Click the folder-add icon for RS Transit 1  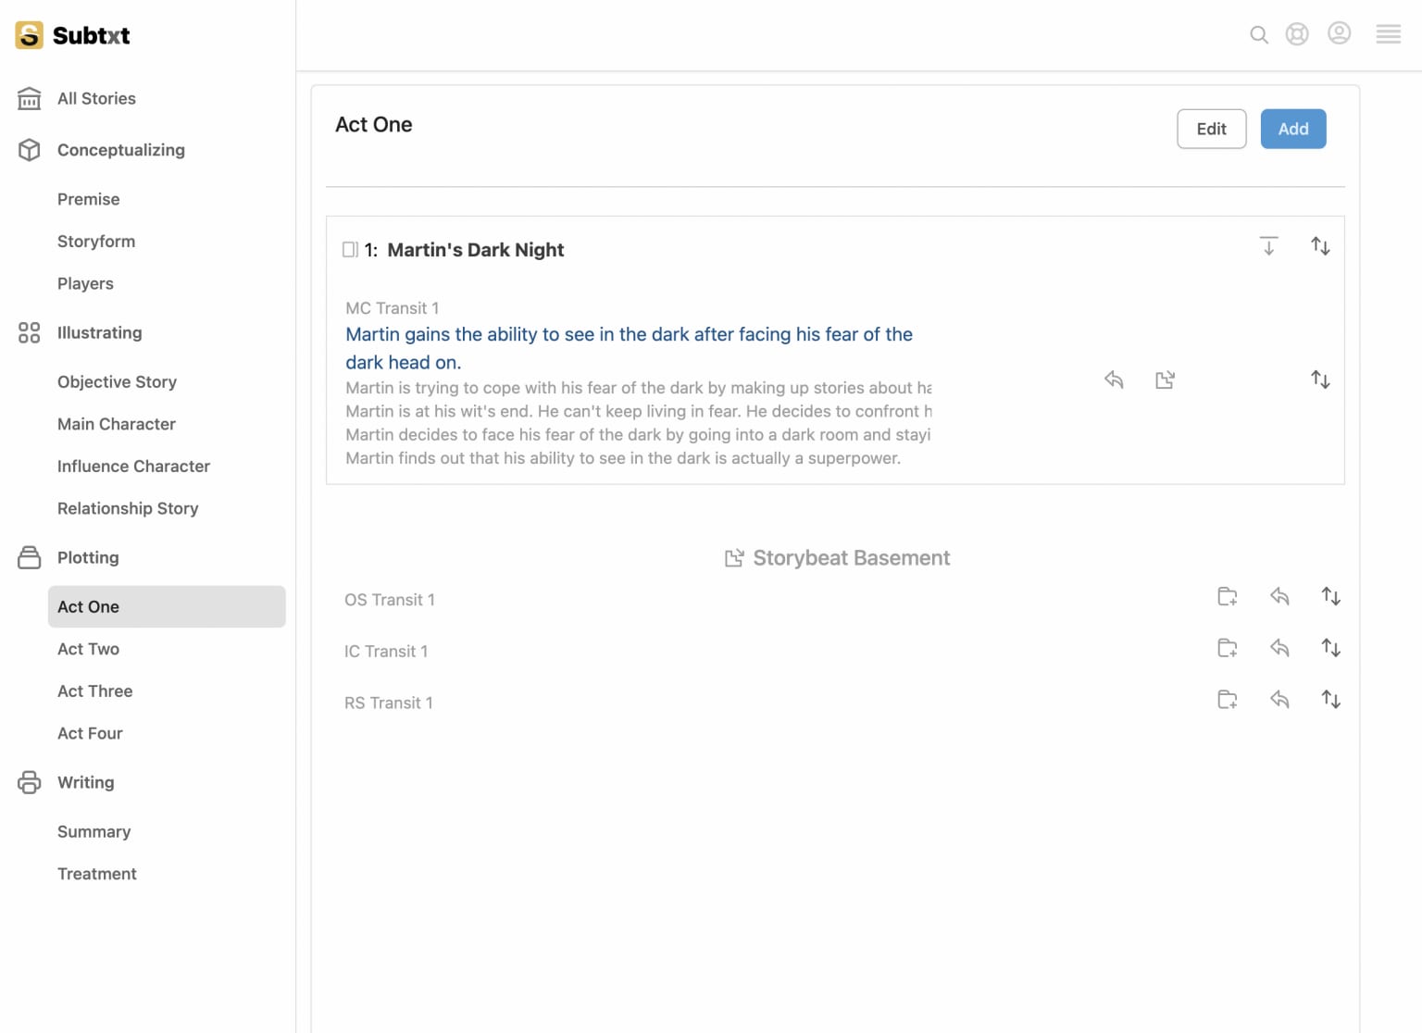coord(1228,700)
